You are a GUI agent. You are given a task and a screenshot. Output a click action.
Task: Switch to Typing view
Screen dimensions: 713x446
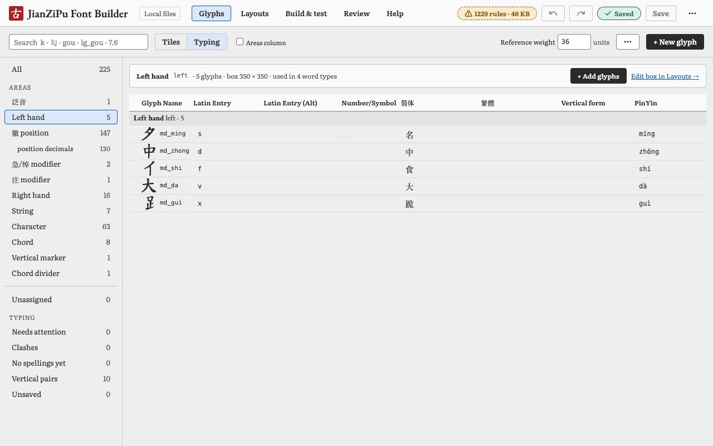tap(207, 42)
